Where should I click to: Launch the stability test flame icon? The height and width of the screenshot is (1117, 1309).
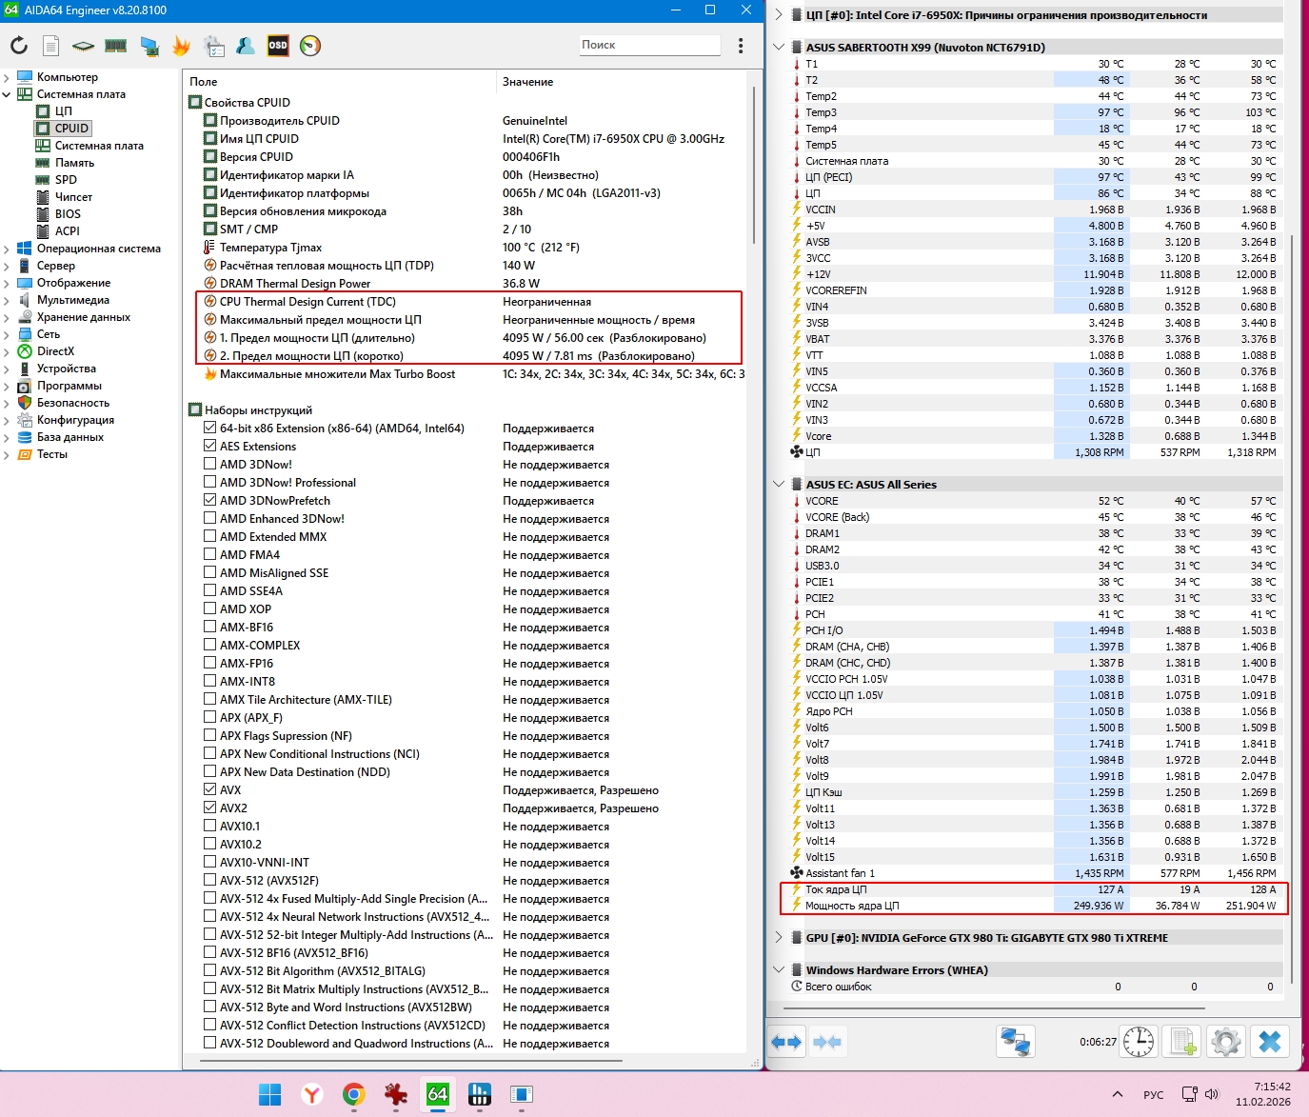(181, 46)
